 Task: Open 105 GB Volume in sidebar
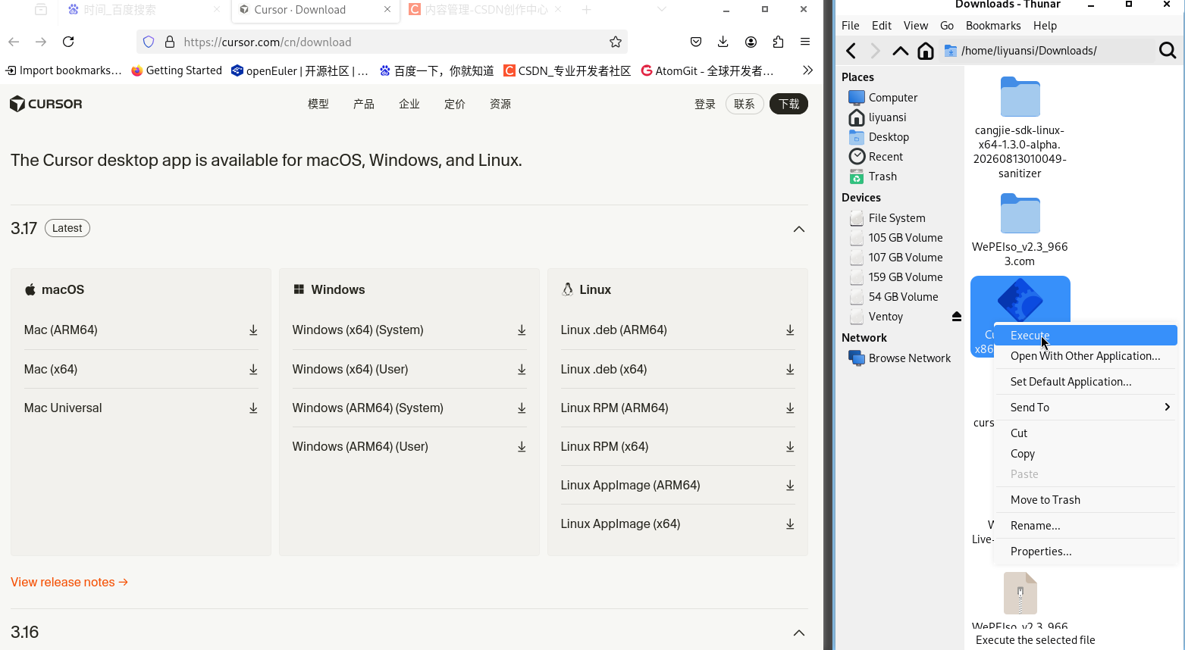tap(896, 238)
